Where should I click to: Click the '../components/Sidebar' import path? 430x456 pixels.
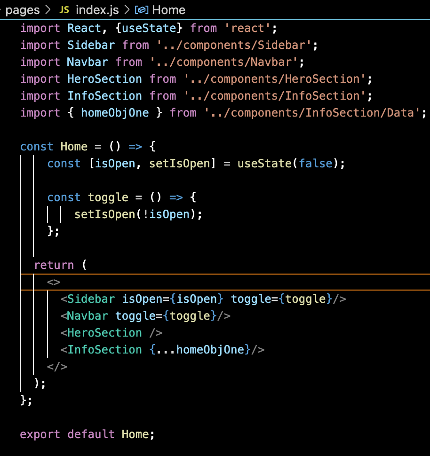coord(234,45)
